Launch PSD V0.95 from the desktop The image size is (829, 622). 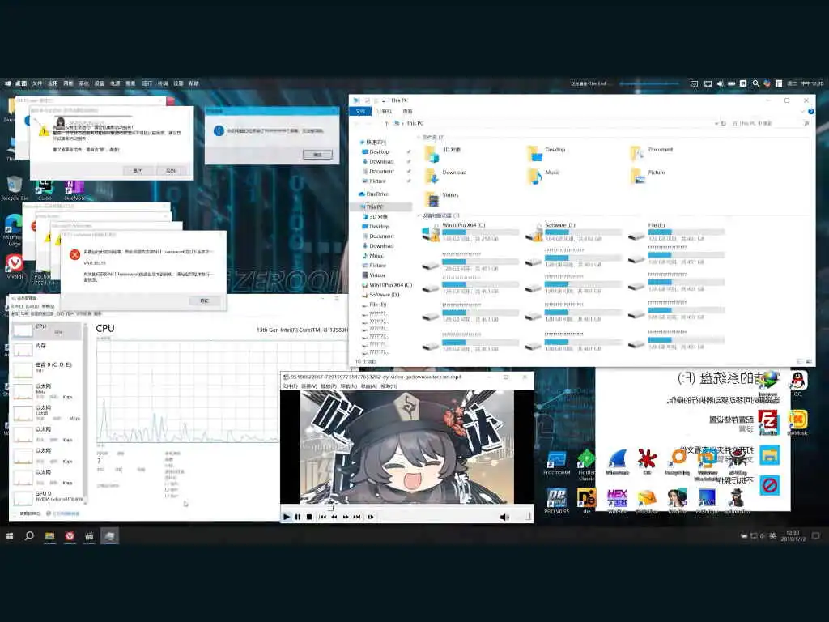(x=556, y=501)
